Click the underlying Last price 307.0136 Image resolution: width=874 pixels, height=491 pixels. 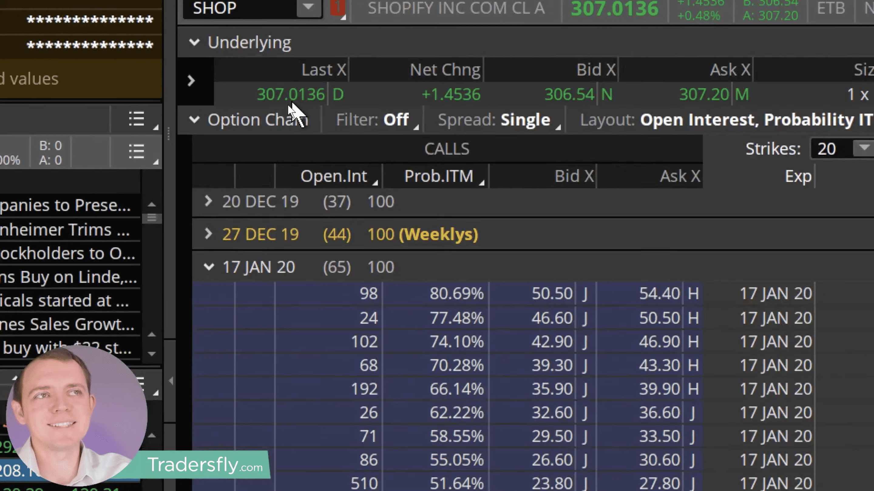tap(290, 94)
